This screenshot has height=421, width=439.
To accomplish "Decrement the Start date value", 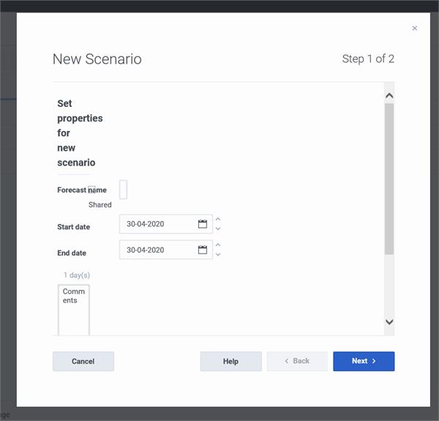I will (218, 228).
